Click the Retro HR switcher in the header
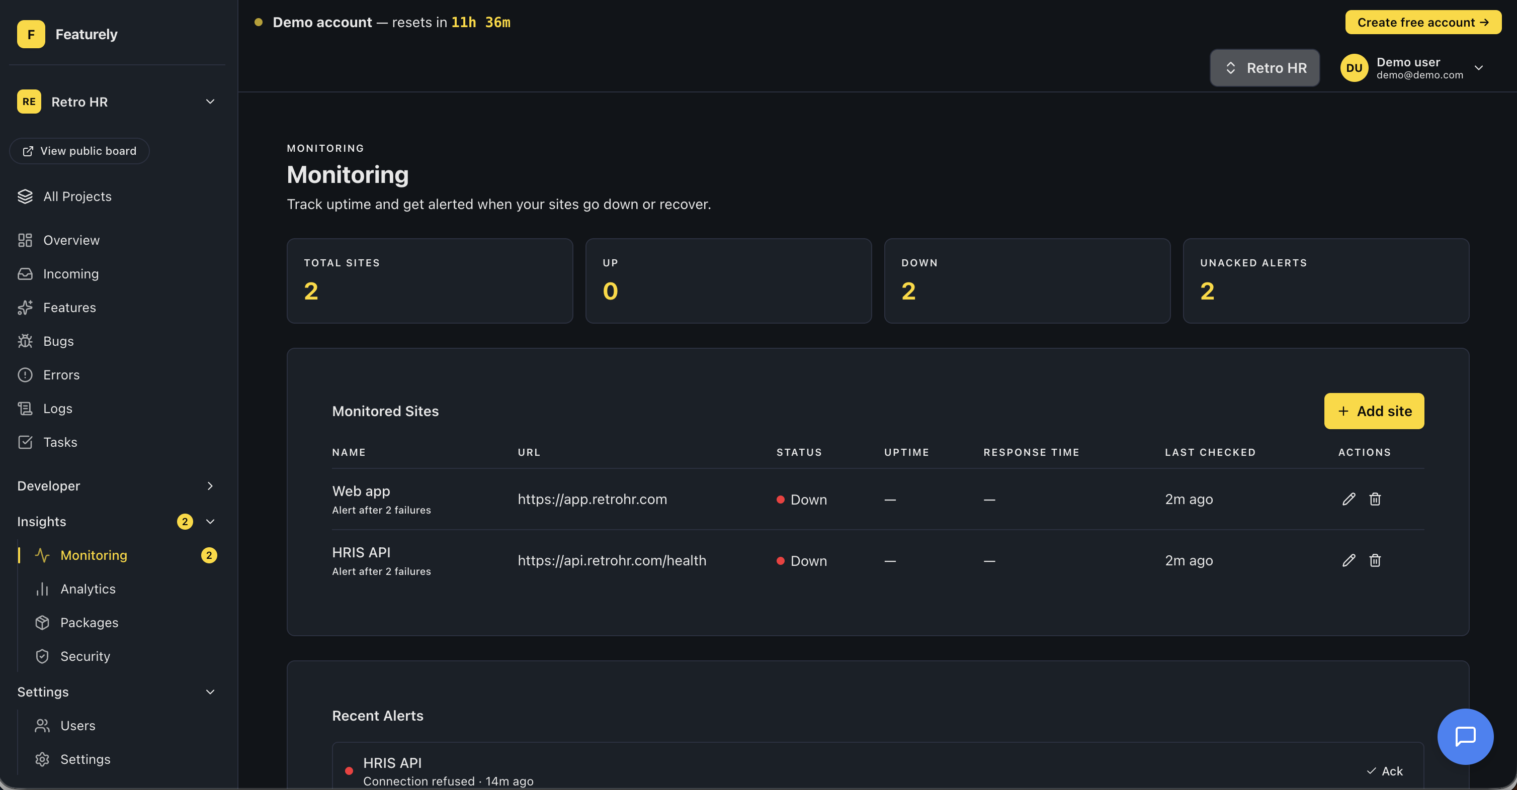The width and height of the screenshot is (1517, 790). [1264, 68]
